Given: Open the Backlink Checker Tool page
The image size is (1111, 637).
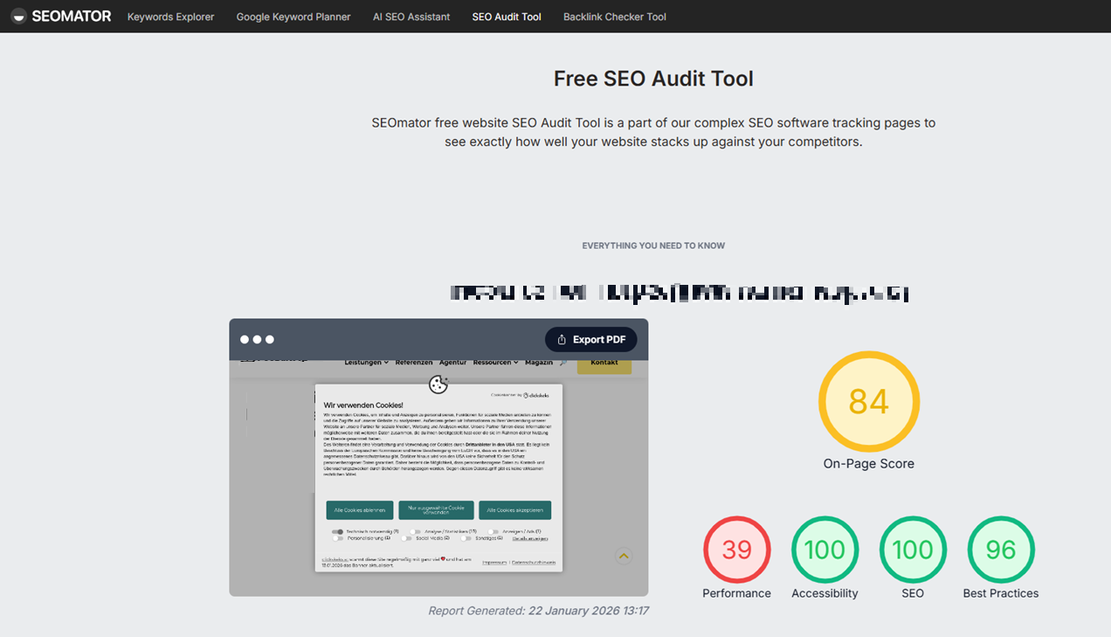Looking at the screenshot, I should click(x=614, y=16).
